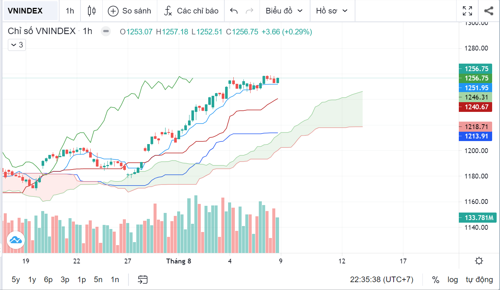Click the So sánh compare button
This screenshot has width=500, height=290.
[129, 11]
